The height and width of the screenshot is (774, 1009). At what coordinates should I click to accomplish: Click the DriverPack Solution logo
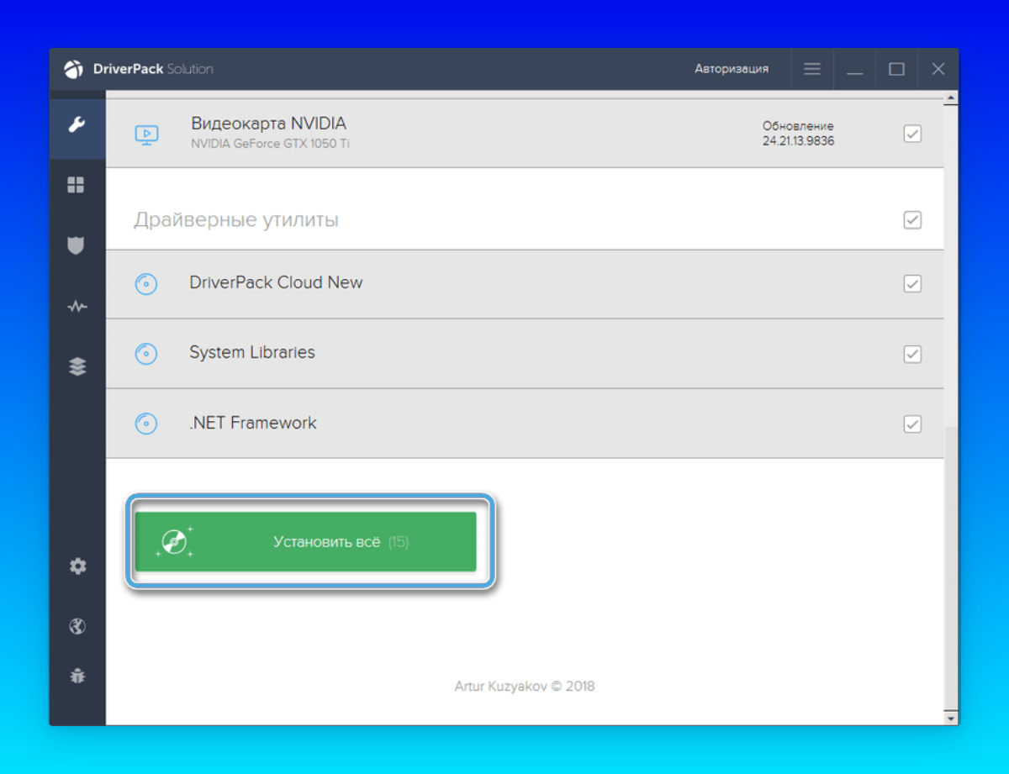[x=139, y=69]
